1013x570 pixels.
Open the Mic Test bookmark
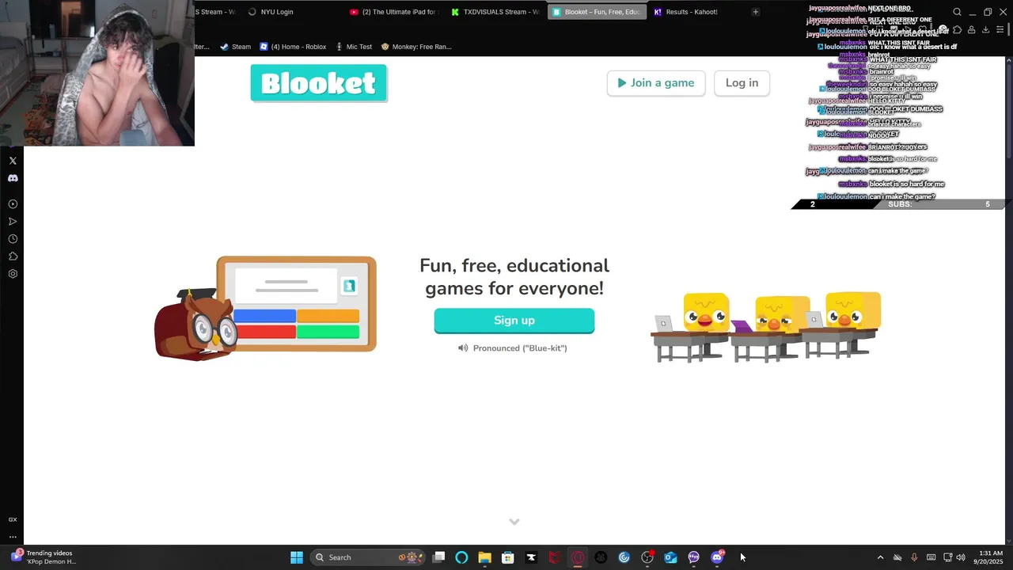(353, 47)
